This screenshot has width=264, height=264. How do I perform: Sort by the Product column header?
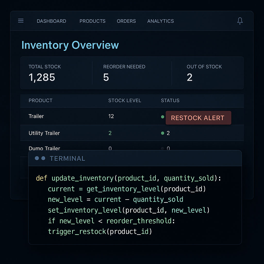point(40,101)
